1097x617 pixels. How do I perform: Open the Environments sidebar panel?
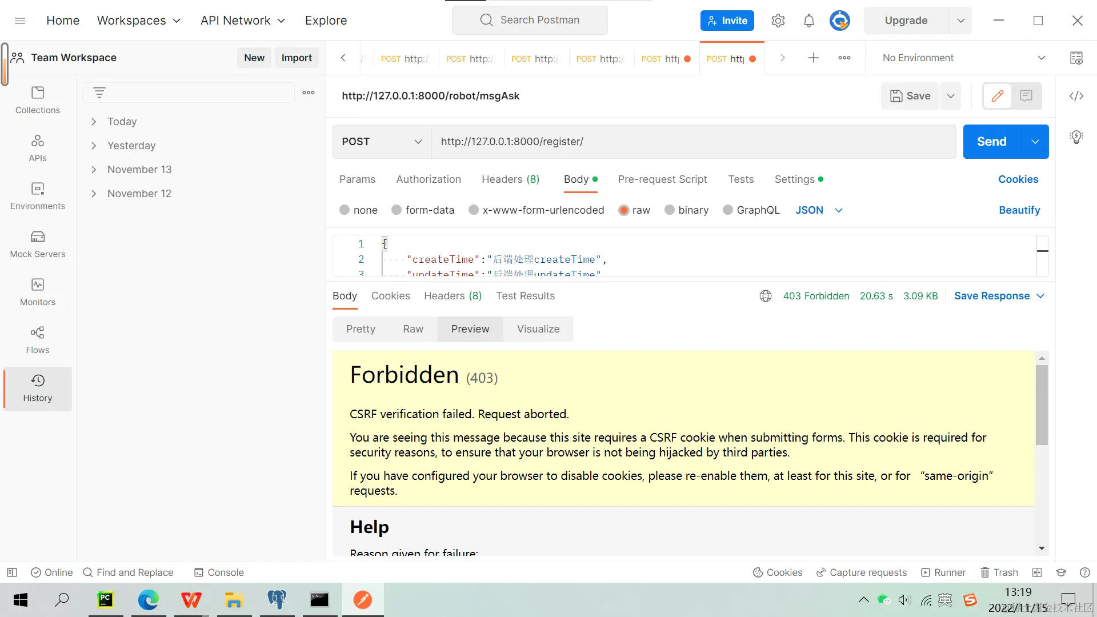pyautogui.click(x=38, y=196)
